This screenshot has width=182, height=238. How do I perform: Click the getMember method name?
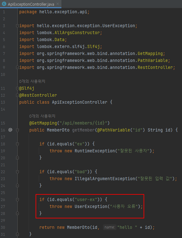[83, 130]
